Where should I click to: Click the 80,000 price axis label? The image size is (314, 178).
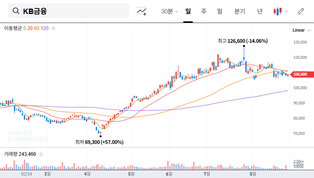[x=299, y=118]
